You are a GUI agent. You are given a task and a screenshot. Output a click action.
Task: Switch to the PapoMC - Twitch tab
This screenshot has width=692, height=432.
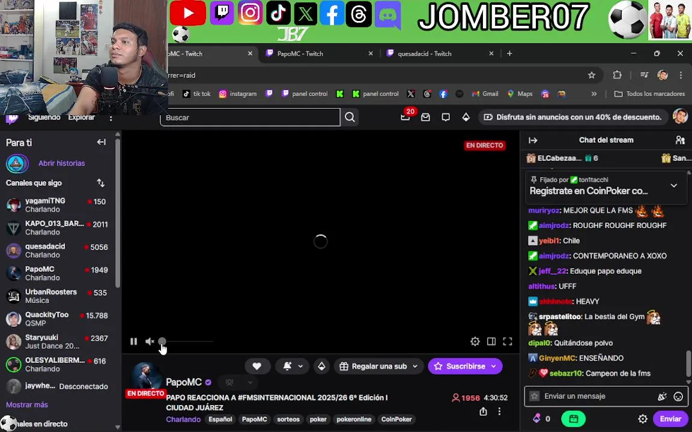click(318, 54)
